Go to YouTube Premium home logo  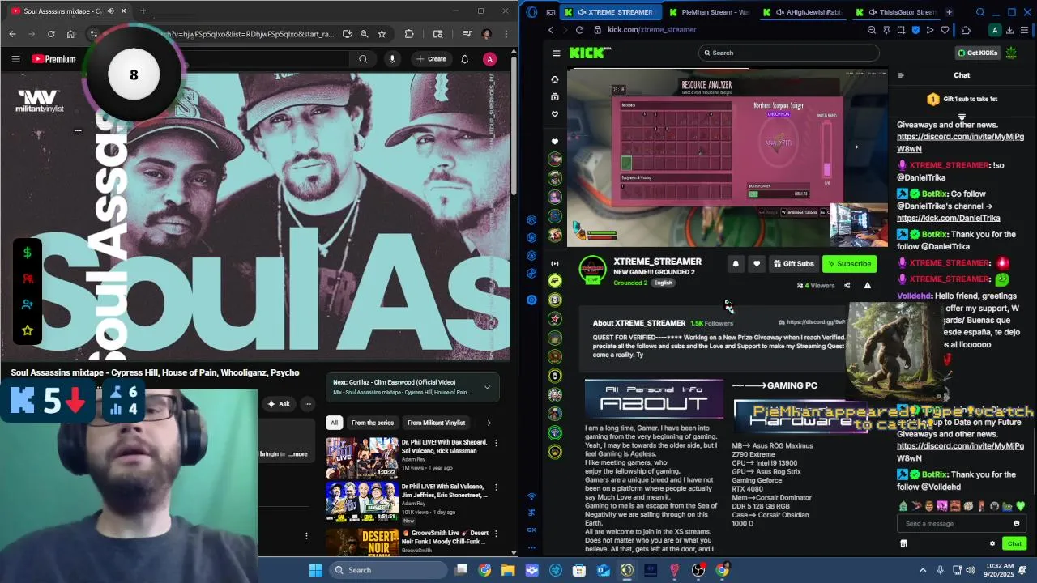coord(53,59)
